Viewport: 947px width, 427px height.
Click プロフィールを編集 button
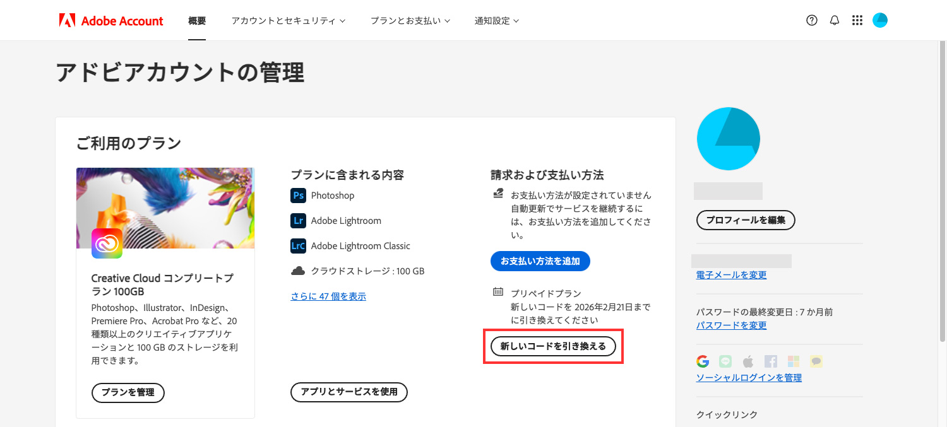click(x=746, y=220)
